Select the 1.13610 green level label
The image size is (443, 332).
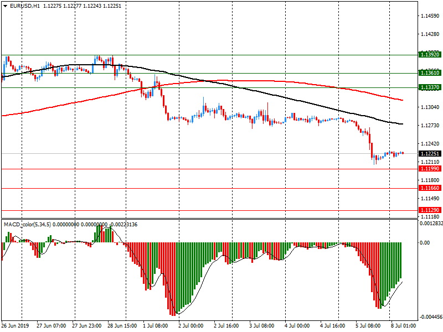point(430,73)
